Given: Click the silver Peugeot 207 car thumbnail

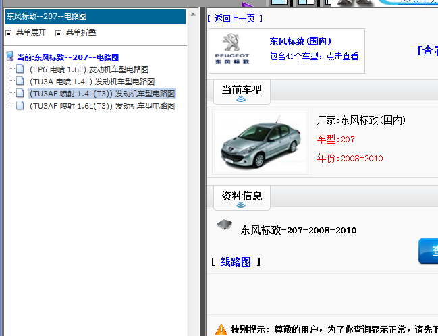Looking at the screenshot, I should (260, 142).
